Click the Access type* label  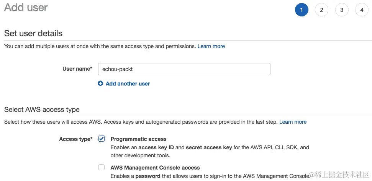[76, 139]
